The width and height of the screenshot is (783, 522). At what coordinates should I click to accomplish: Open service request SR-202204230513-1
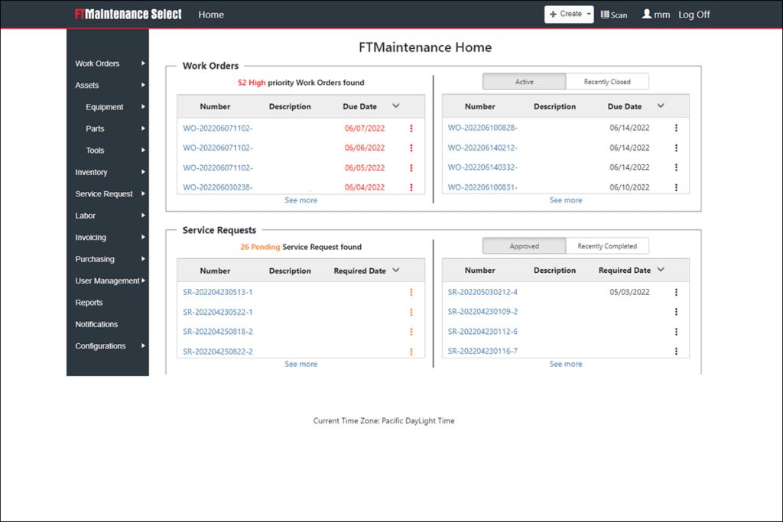(x=218, y=292)
